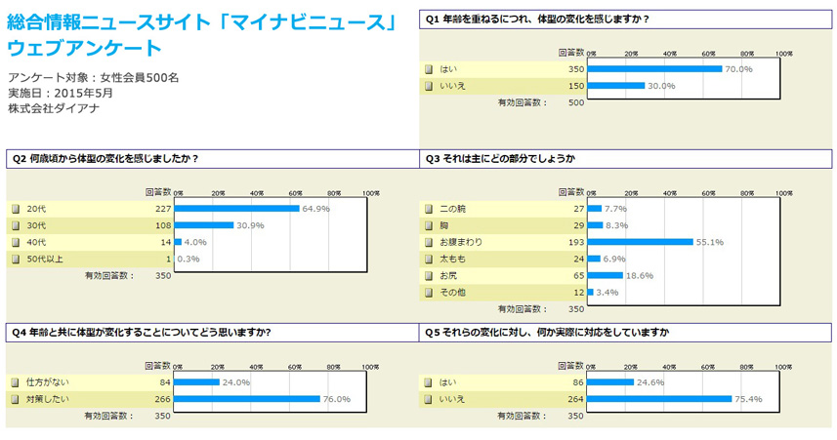Click the 株式会社ダイアナ text

[54, 109]
